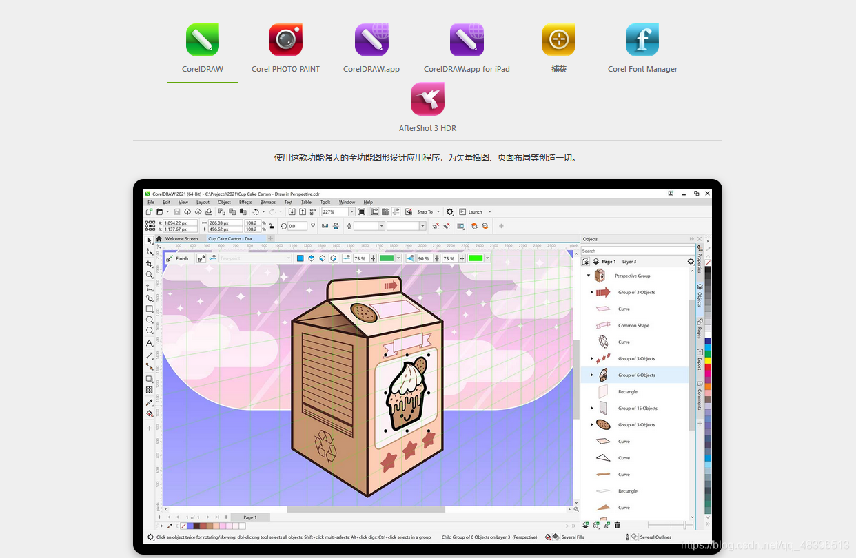Click the Finish button in perspective bar

pyautogui.click(x=177, y=258)
